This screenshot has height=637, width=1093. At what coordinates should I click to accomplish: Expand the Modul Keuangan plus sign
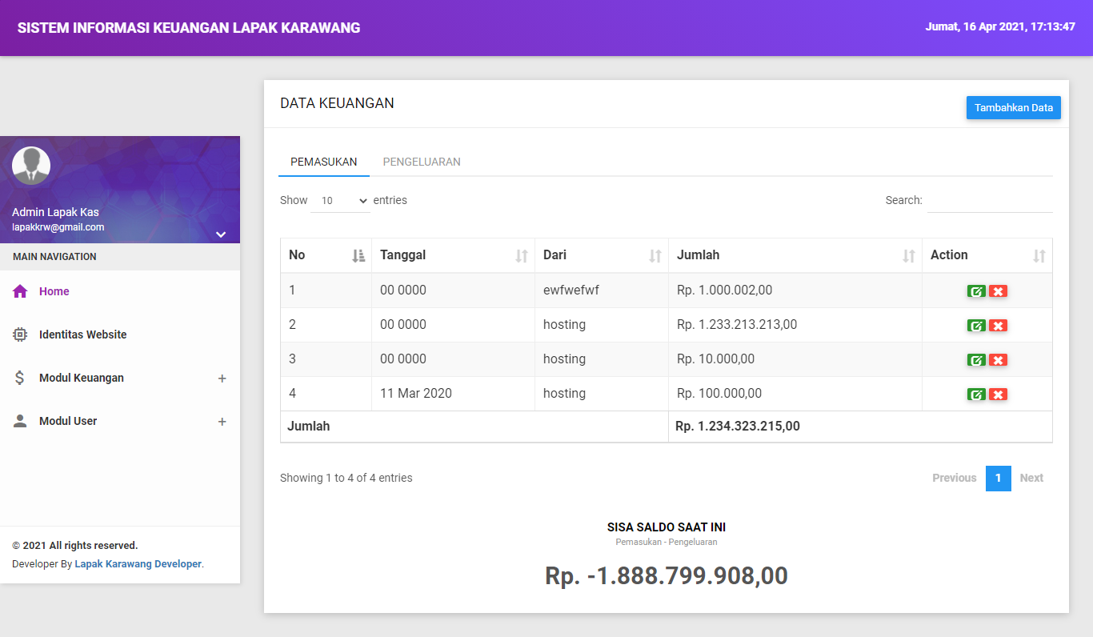(x=222, y=379)
